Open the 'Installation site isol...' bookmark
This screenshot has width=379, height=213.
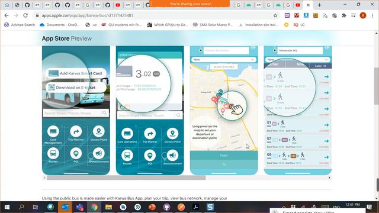[x=258, y=25]
